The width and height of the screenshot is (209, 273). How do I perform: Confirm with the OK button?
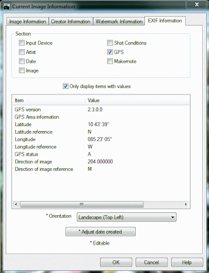(116, 263)
